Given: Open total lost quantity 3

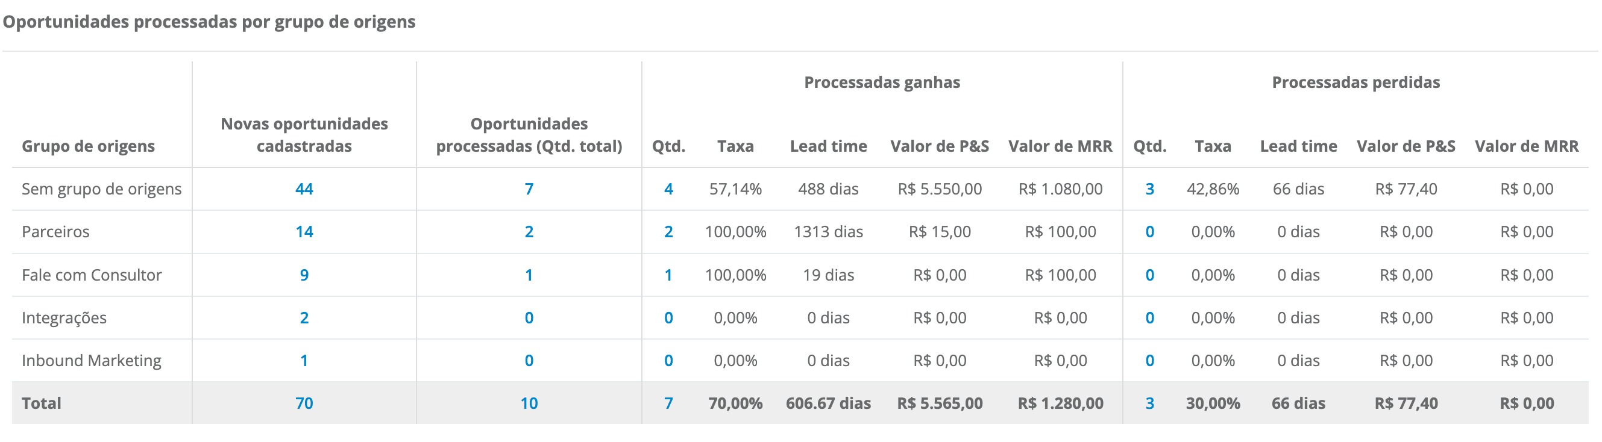Looking at the screenshot, I should pyautogui.click(x=1149, y=403).
